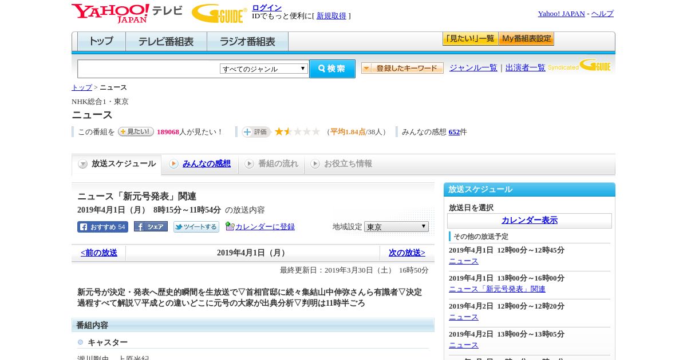Screen dimensions: 687x360
Task: Click the G-GUIDE logo in header
Action: tap(219, 13)
